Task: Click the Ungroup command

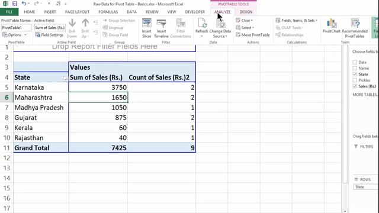Action: (x=113, y=28)
